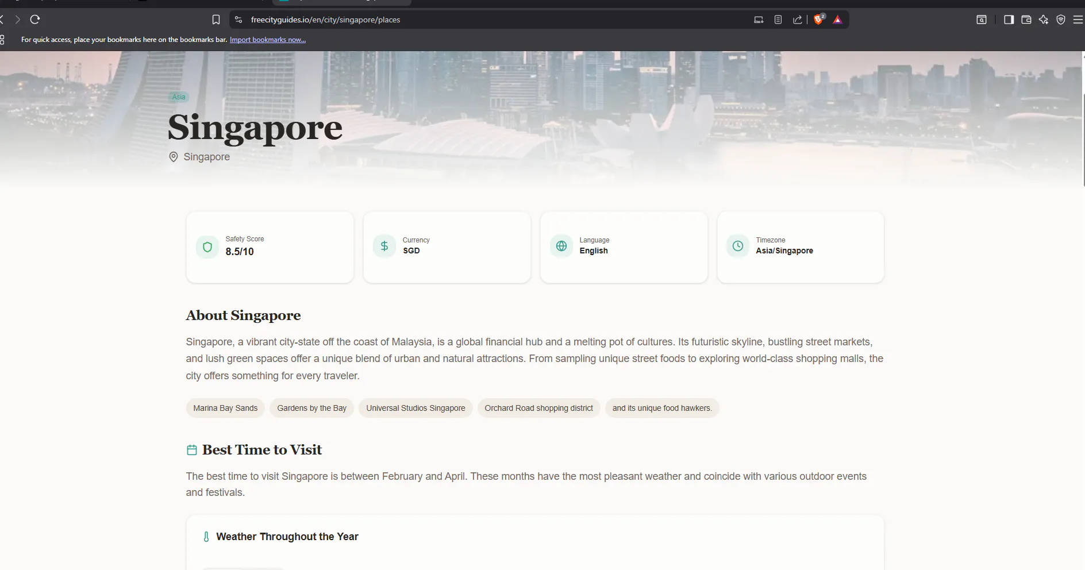Click the Timezone clock icon
The image size is (1085, 570).
click(738, 246)
